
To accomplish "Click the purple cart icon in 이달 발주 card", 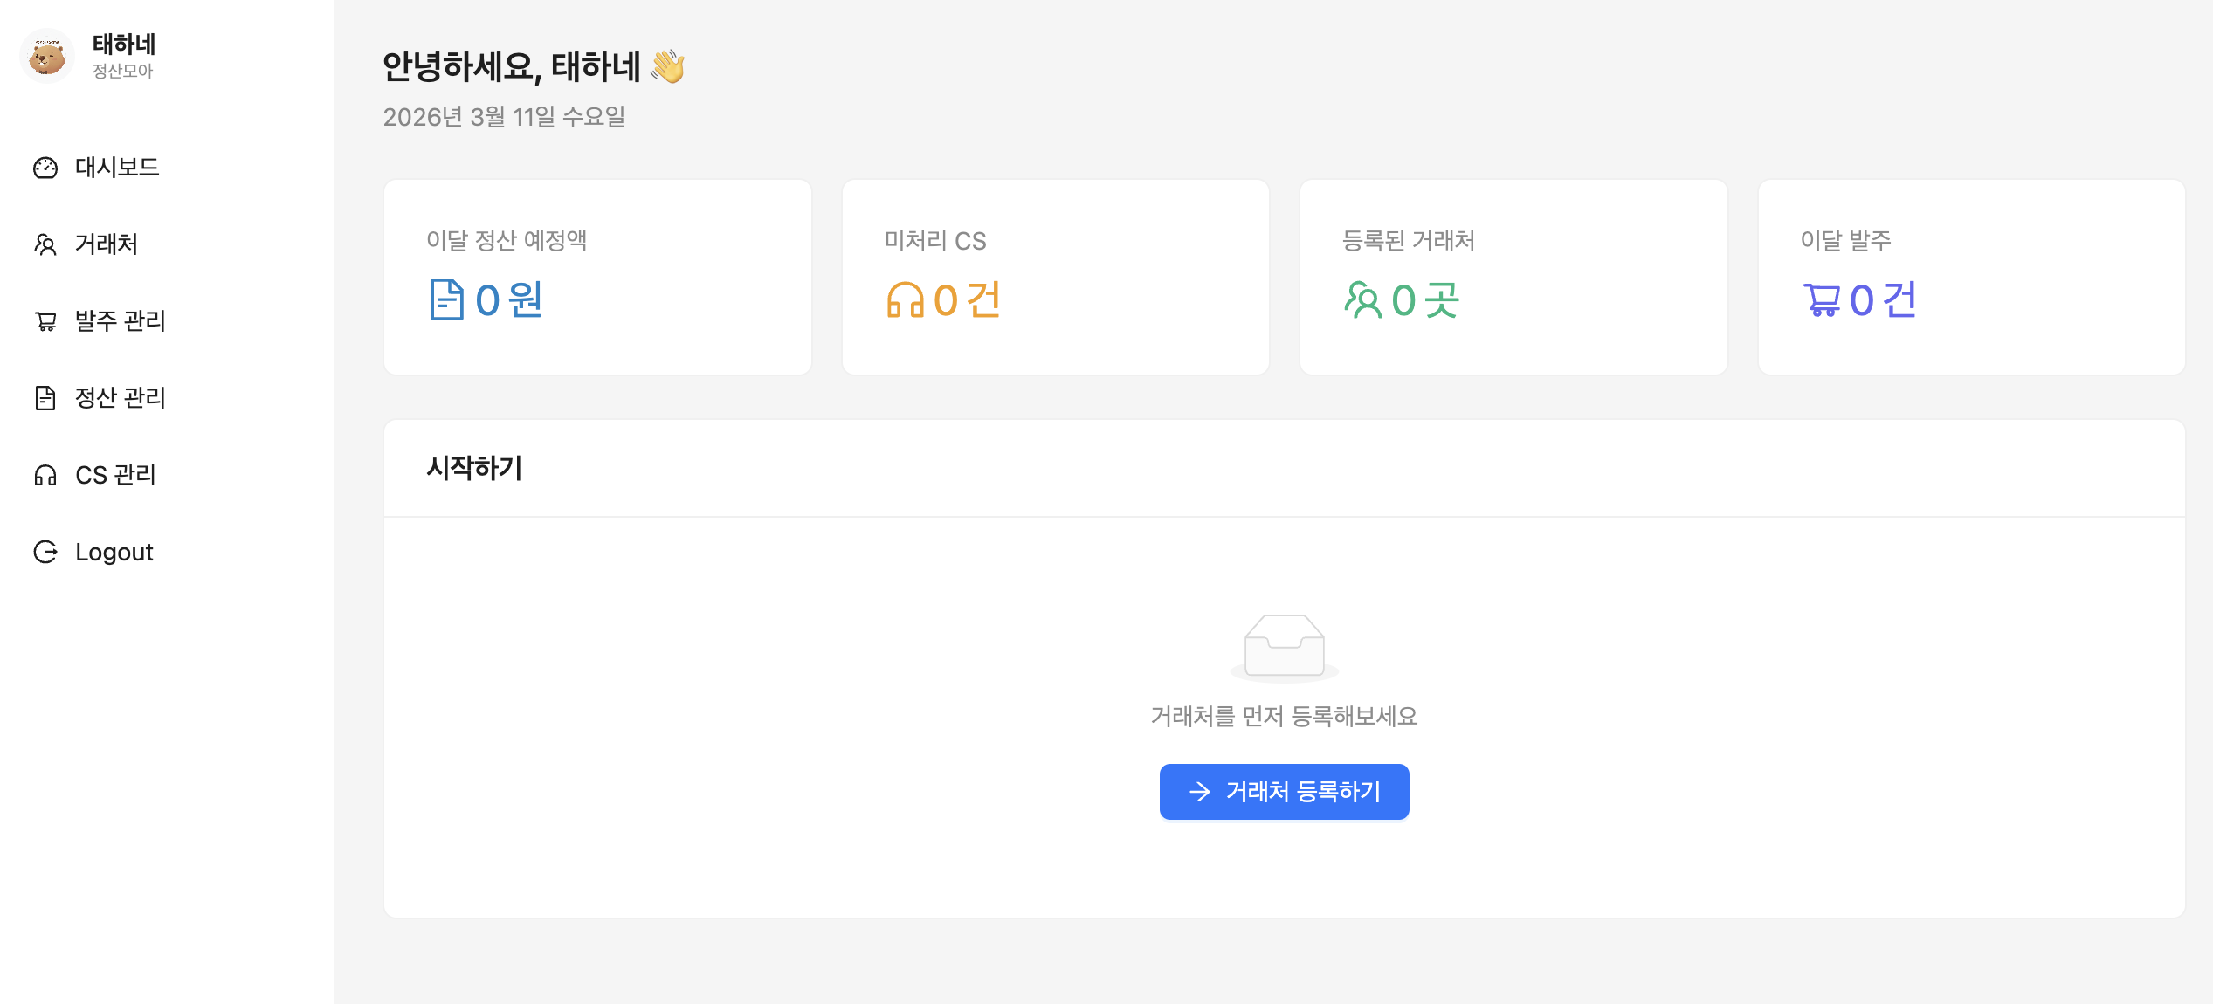I will [x=1822, y=300].
